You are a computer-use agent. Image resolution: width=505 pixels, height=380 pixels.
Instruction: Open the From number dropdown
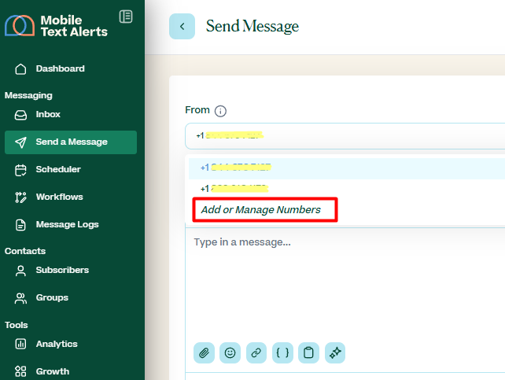pos(345,136)
